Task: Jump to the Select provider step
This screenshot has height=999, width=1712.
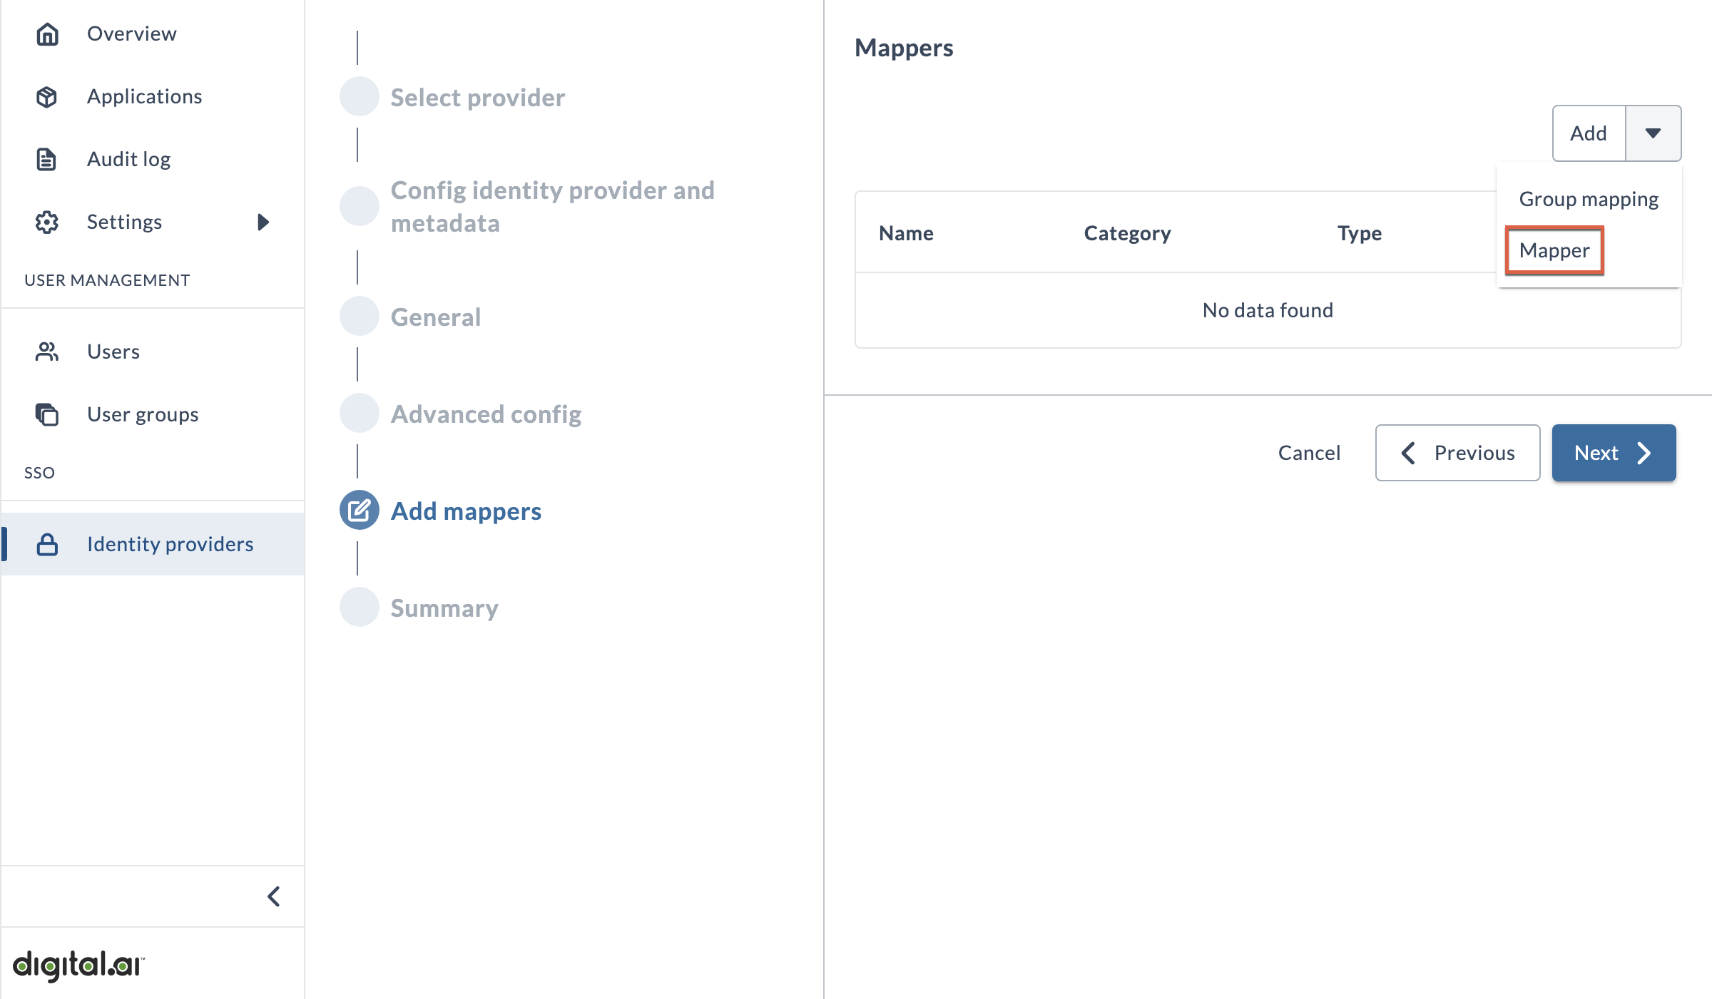Action: (x=477, y=97)
